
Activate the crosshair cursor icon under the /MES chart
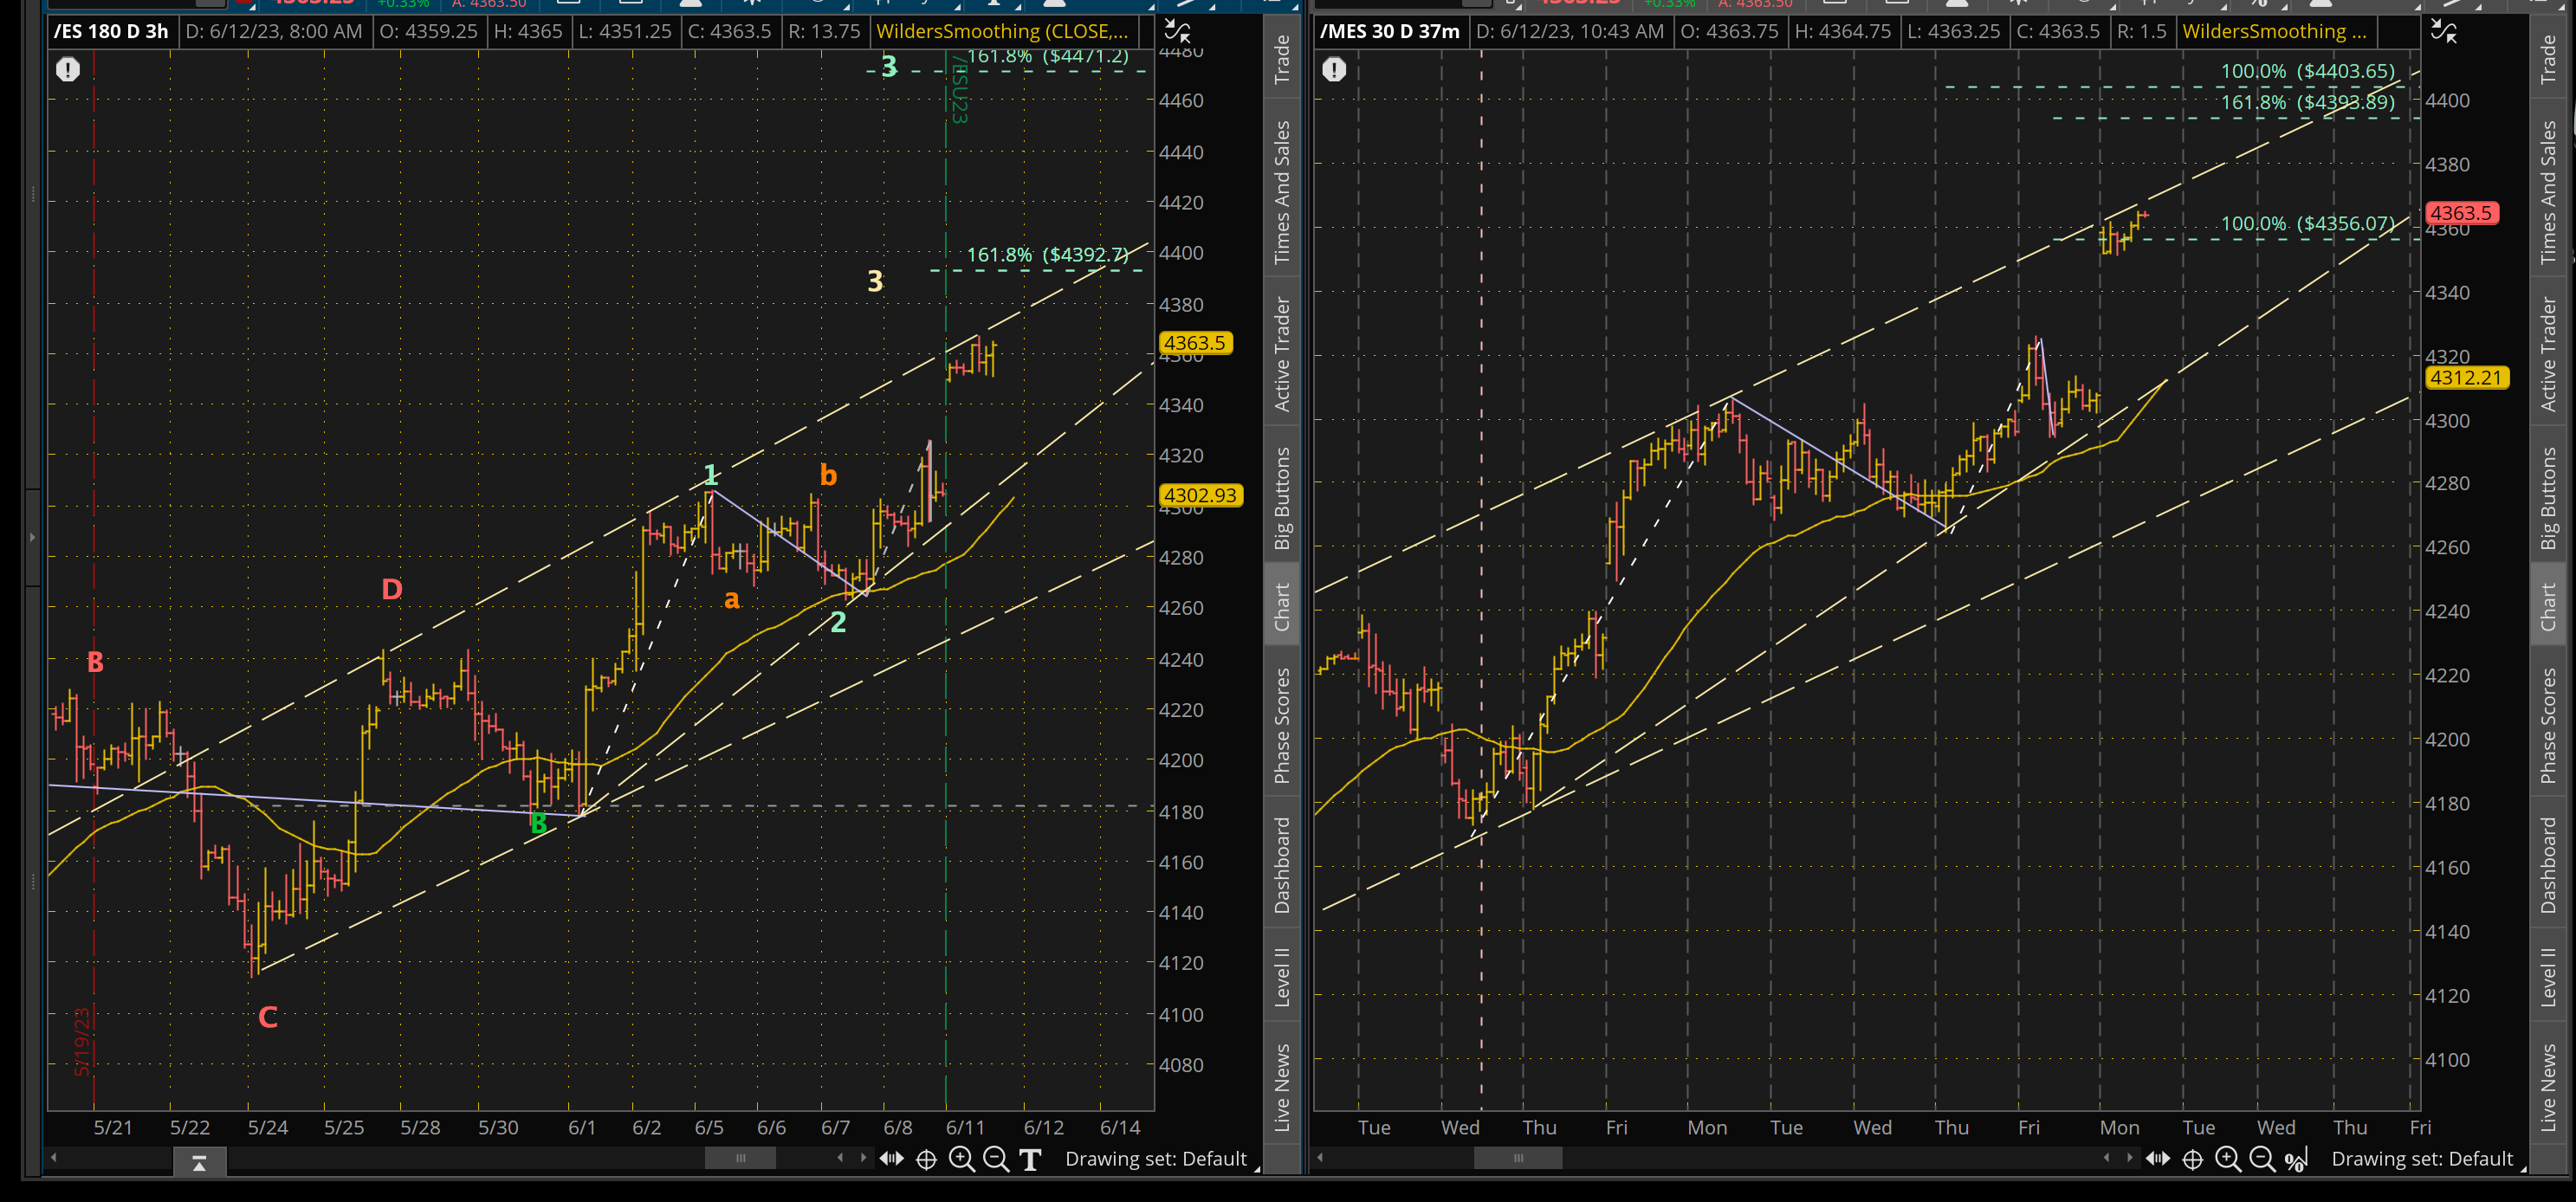[2193, 1159]
